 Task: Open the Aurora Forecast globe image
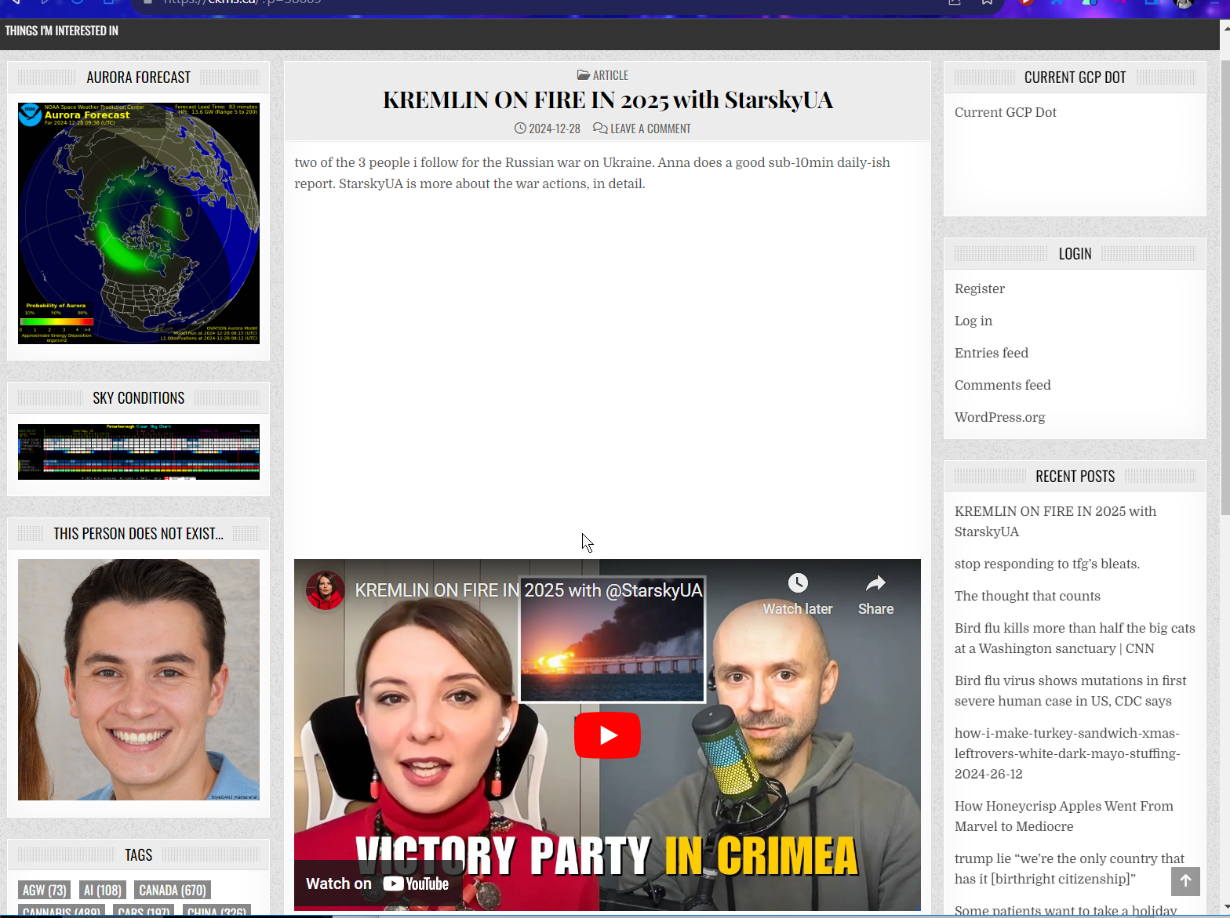pyautogui.click(x=139, y=223)
